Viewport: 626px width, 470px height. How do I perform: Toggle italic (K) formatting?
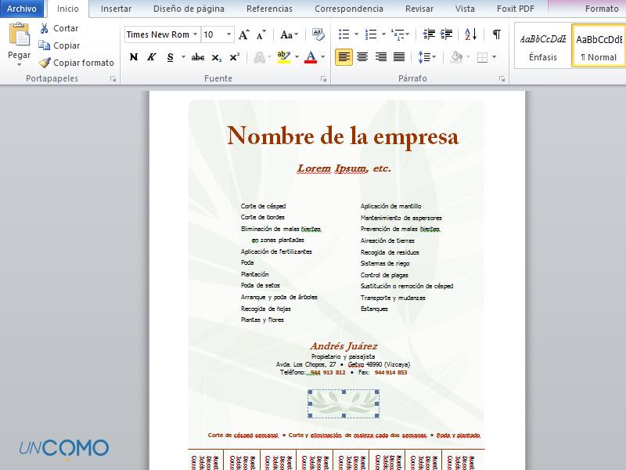(151, 57)
